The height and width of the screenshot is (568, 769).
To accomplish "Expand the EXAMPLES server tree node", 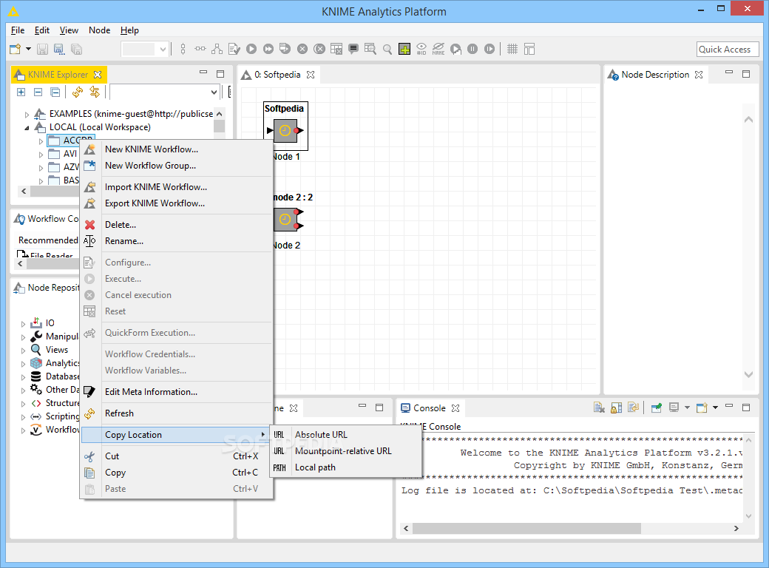I will (x=27, y=115).
